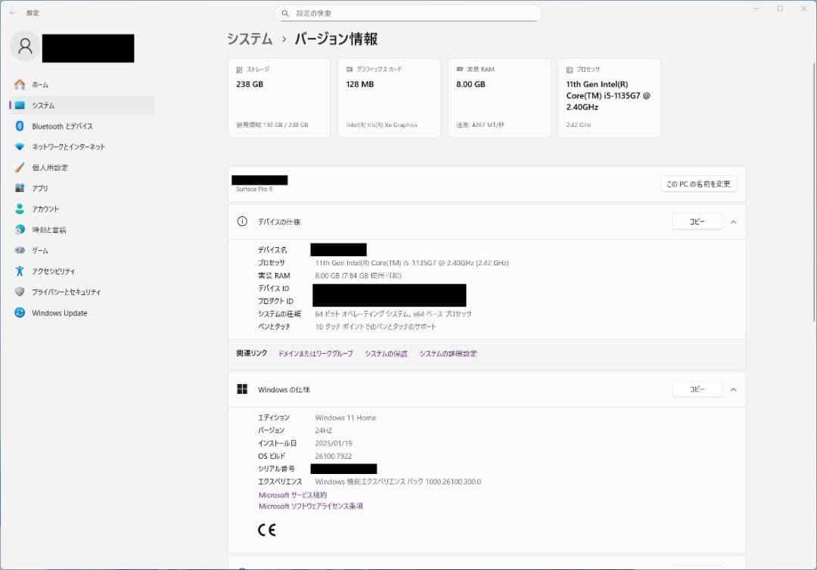Open ドメインまたはワークグループ link
Screen dimensions: 817x570
(315, 354)
